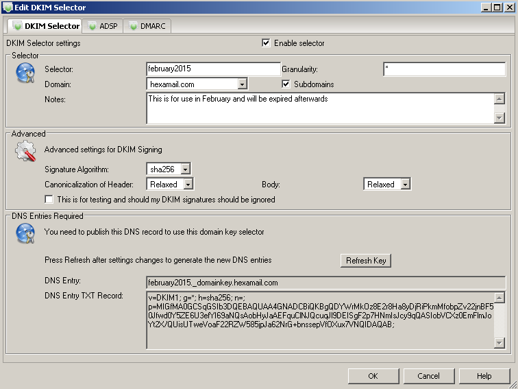Open the Body canonicalization dropdown
Image resolution: width=518 pixels, height=389 pixels.
[x=405, y=185]
